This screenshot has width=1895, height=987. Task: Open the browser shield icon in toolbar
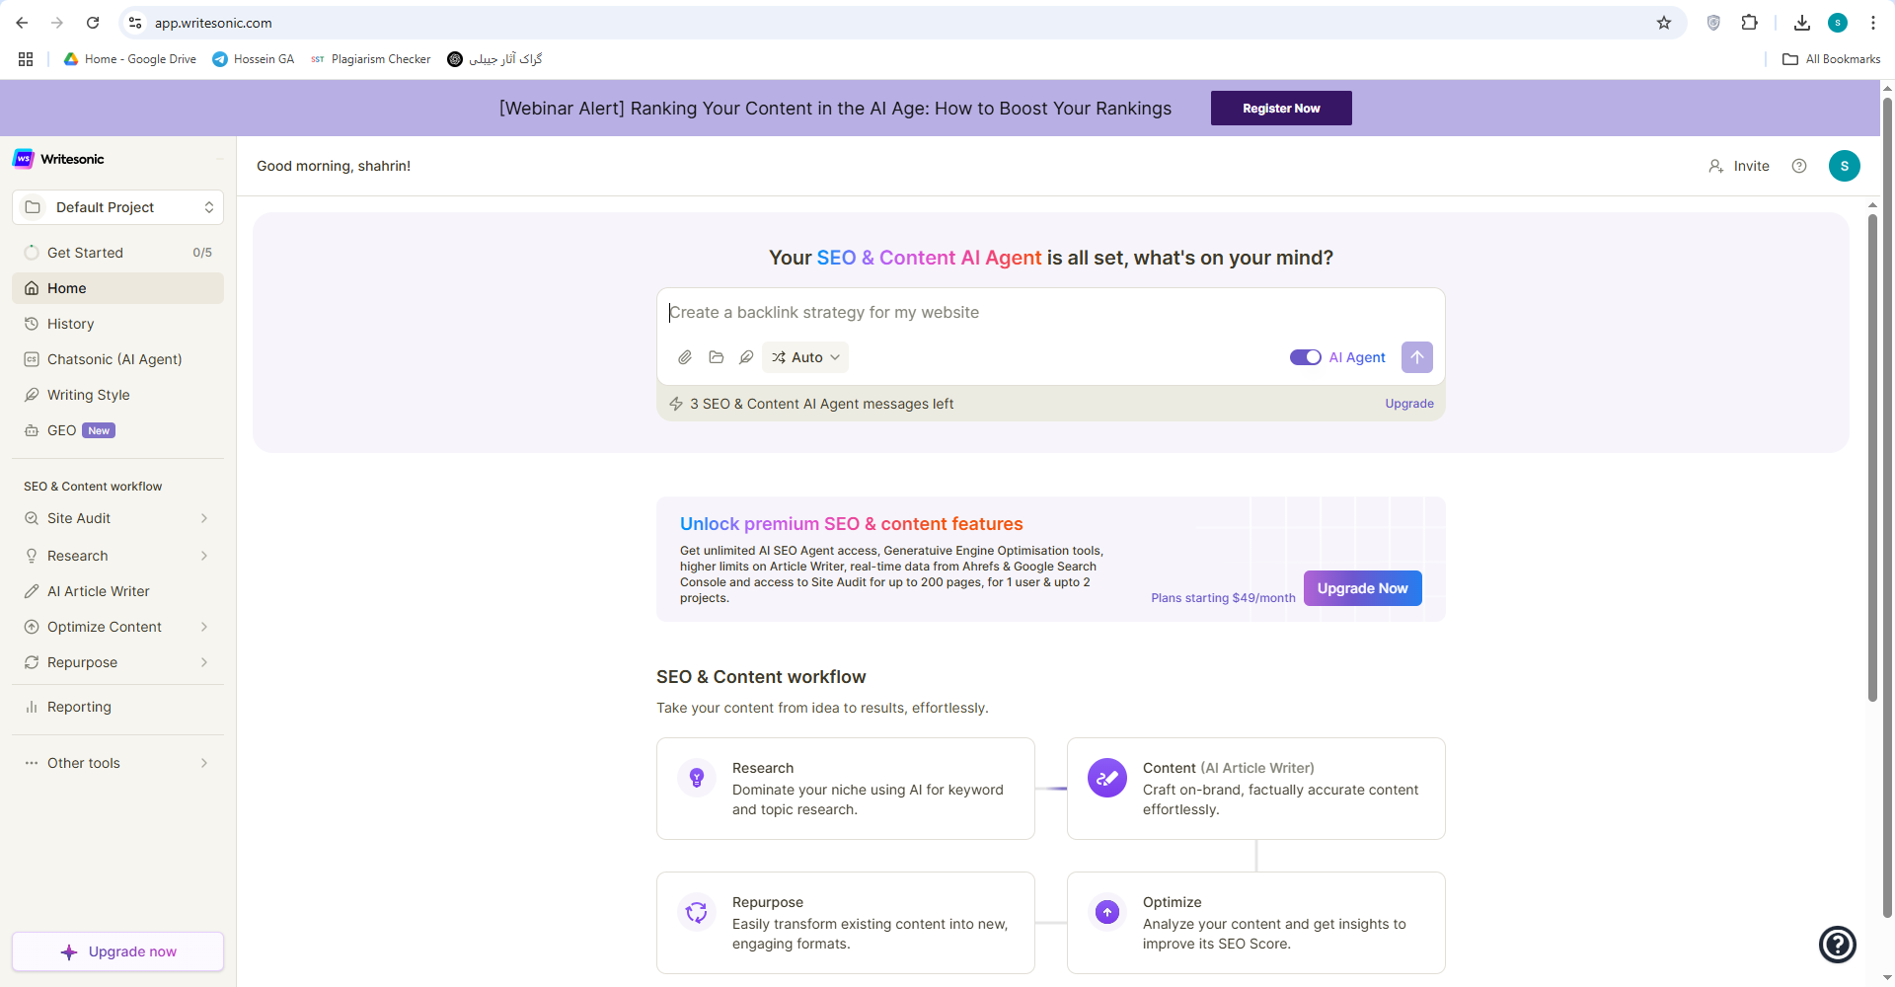[1713, 23]
